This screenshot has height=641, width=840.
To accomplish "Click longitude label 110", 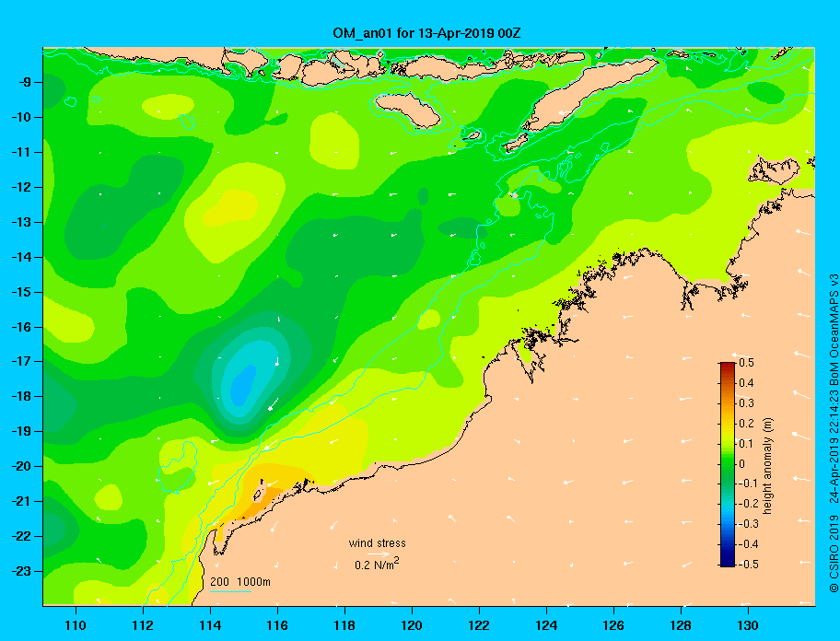I will (x=76, y=625).
